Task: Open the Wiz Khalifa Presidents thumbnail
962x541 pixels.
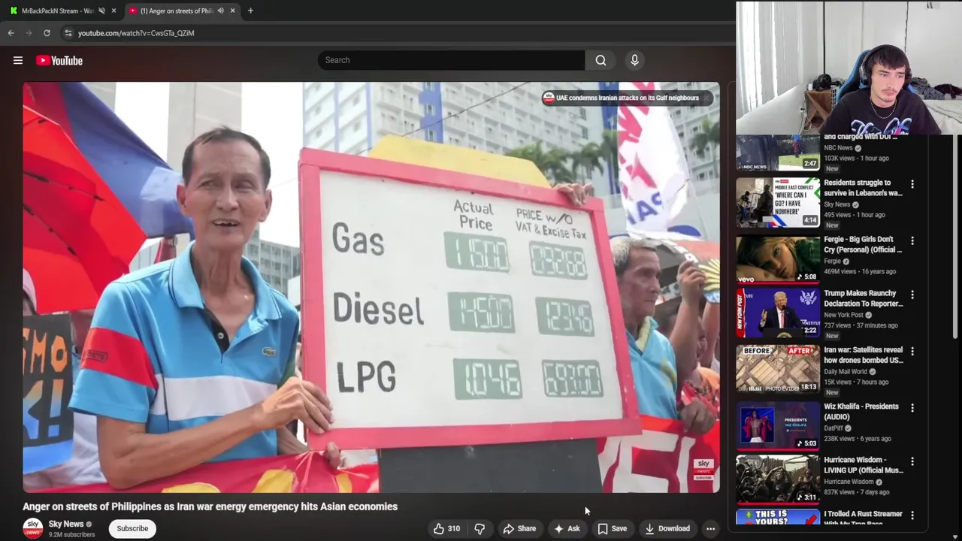Action: point(778,425)
